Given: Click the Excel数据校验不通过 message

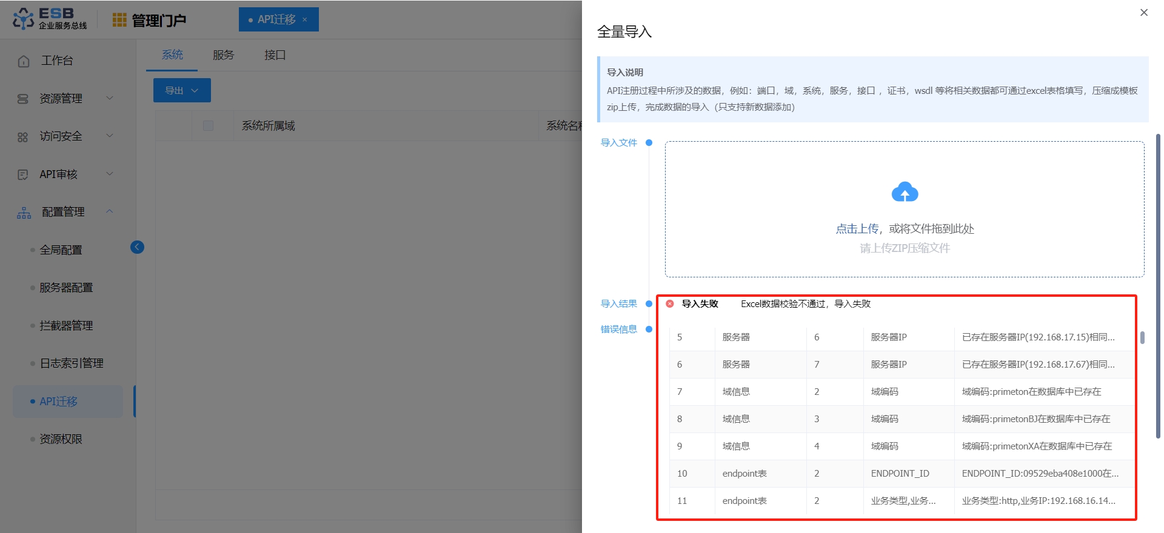Looking at the screenshot, I should tap(806, 304).
